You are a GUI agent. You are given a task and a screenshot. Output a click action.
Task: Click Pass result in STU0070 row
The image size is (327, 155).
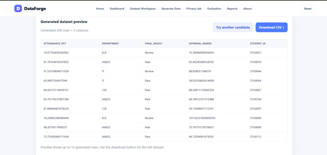click(147, 62)
